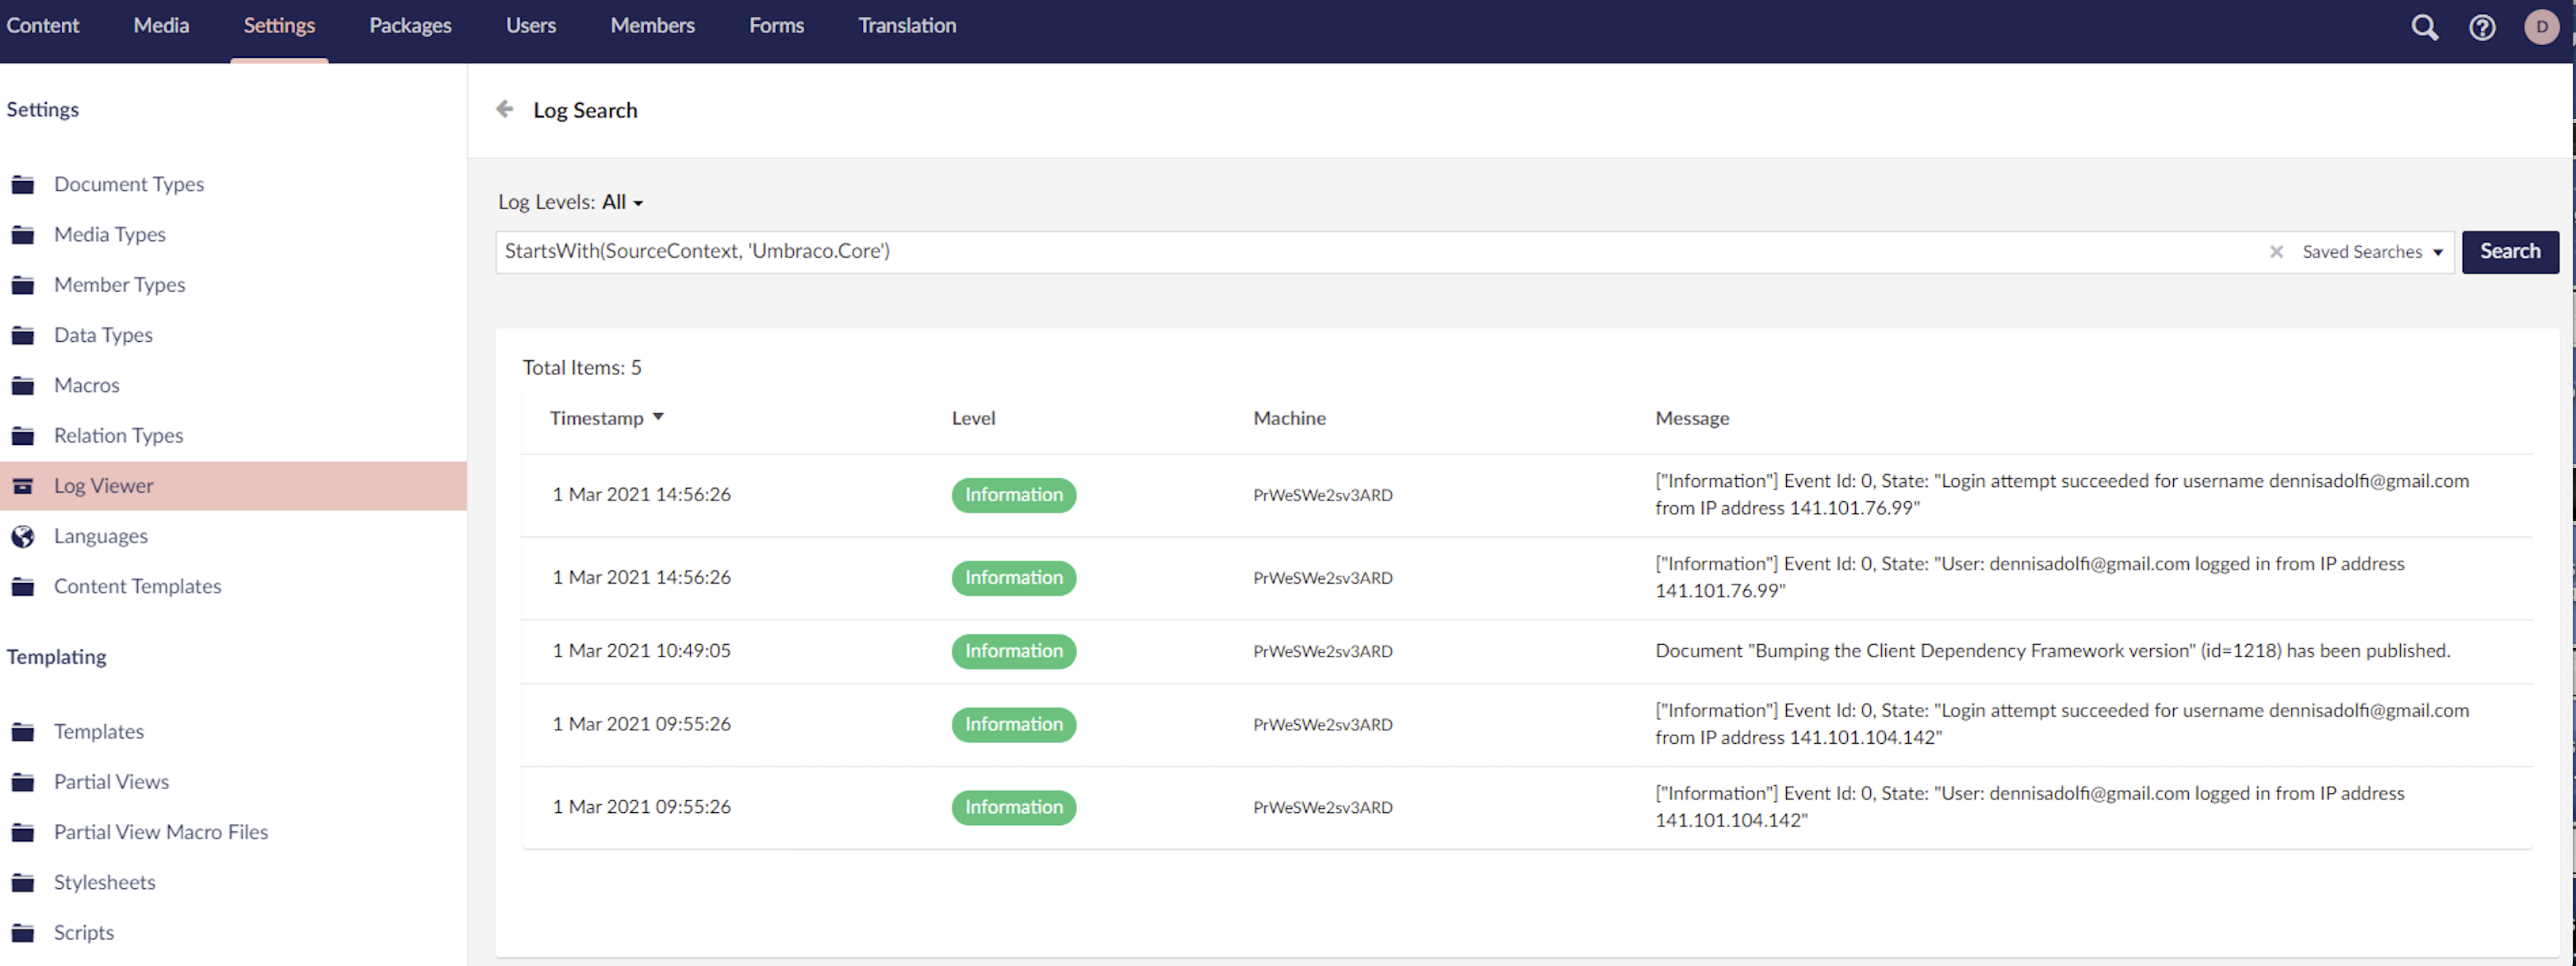
Task: Click the Templates folder icon
Action: (x=23, y=732)
